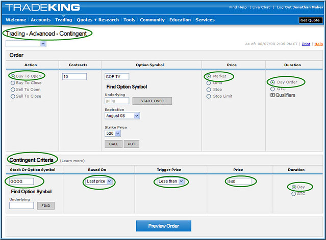Expand the Based On Last price dropdown
Viewport: 326px width, 240px height.
pos(99,182)
